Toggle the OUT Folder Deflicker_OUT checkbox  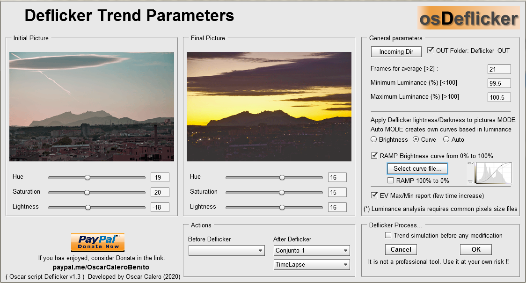[x=431, y=51]
